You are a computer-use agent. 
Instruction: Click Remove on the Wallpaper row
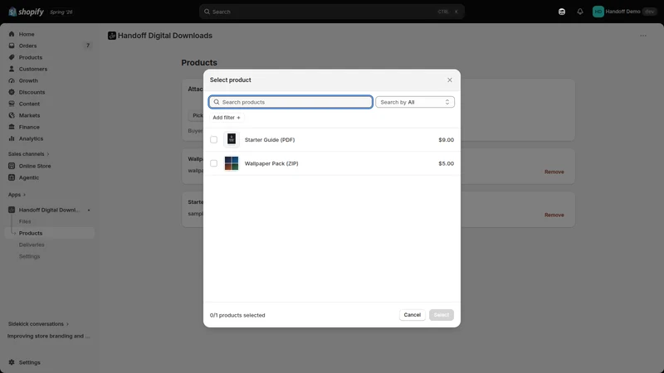click(x=554, y=172)
